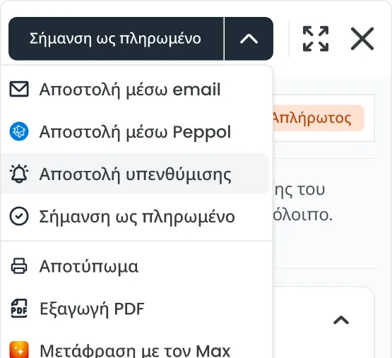Screen dimensions: 392x358
Task: Click the orange 'Απλήρωτος' status badge
Action: pos(318,118)
